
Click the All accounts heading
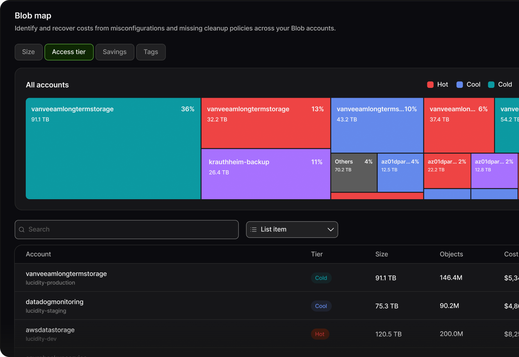click(x=47, y=85)
